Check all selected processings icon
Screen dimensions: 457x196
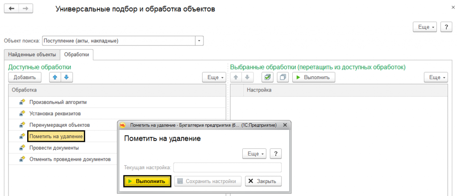pos(267,77)
